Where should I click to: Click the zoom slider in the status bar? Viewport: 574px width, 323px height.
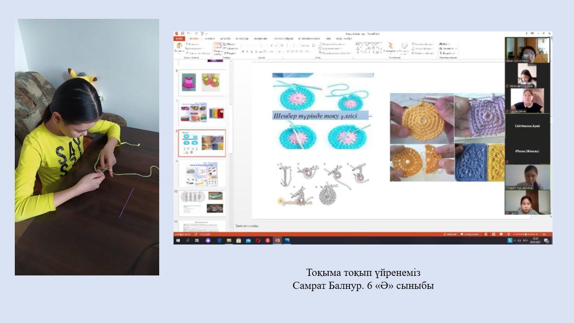(x=525, y=234)
